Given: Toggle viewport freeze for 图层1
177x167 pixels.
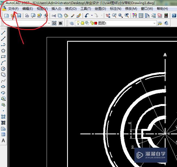Looking at the screenshot, I should [x=87, y=23].
